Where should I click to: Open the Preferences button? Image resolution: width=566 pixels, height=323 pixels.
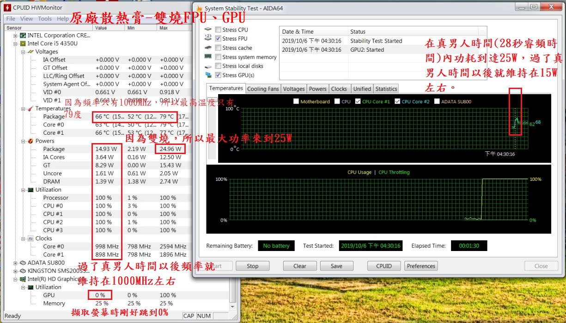421,266
